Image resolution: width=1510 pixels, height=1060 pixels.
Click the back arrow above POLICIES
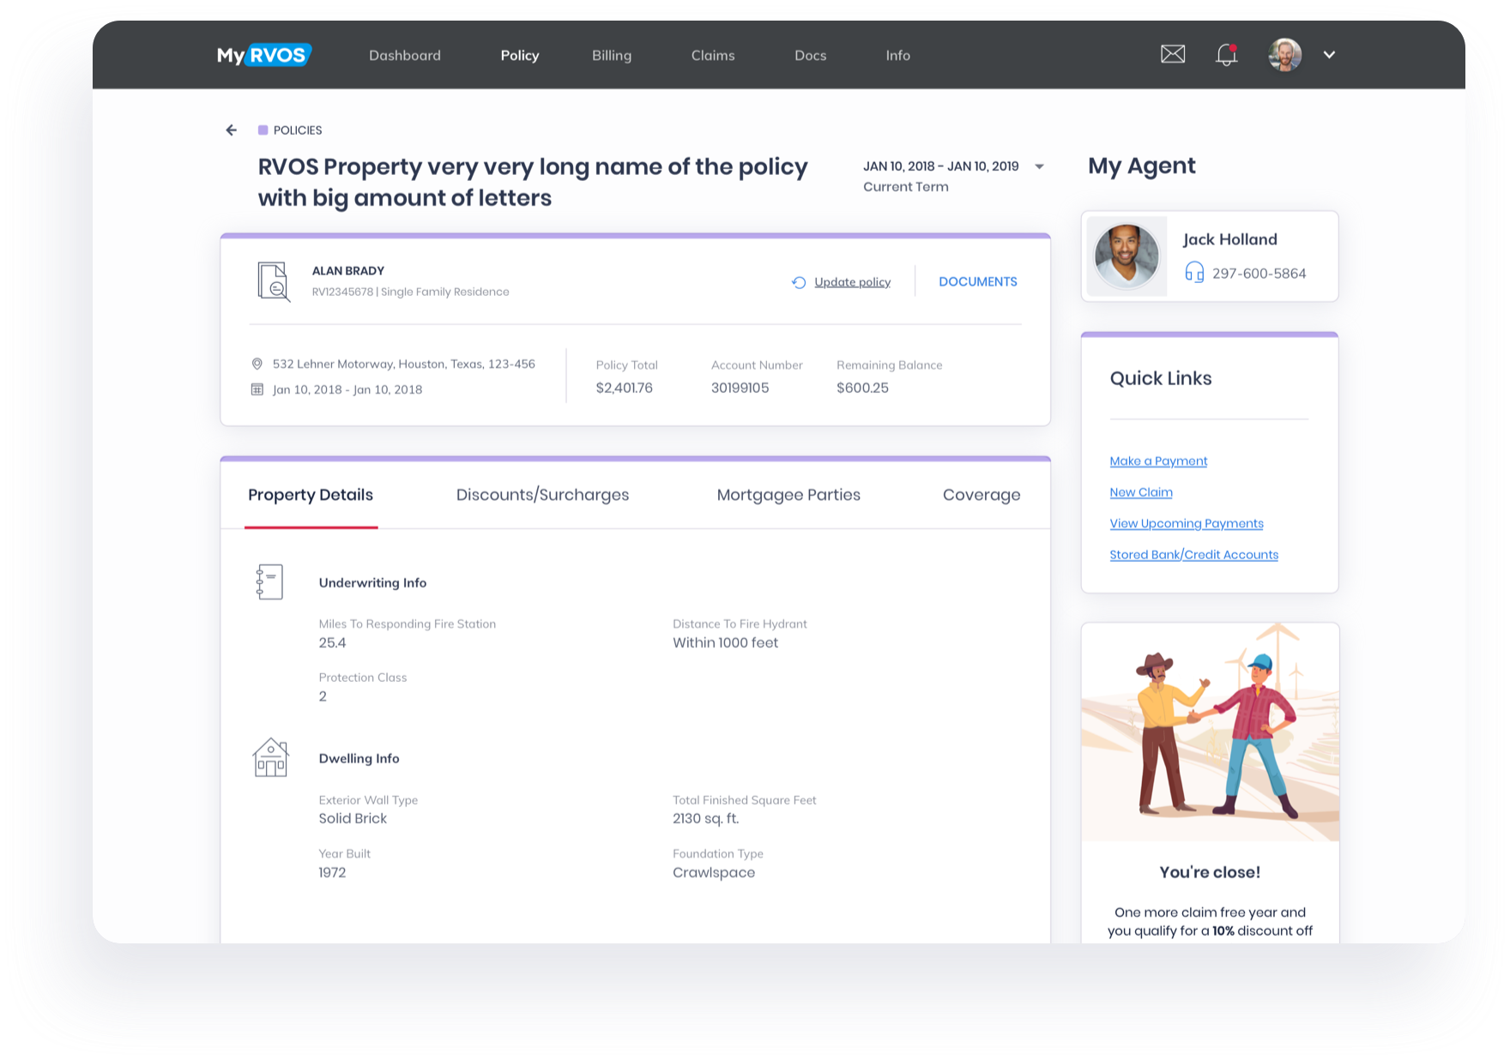[230, 129]
